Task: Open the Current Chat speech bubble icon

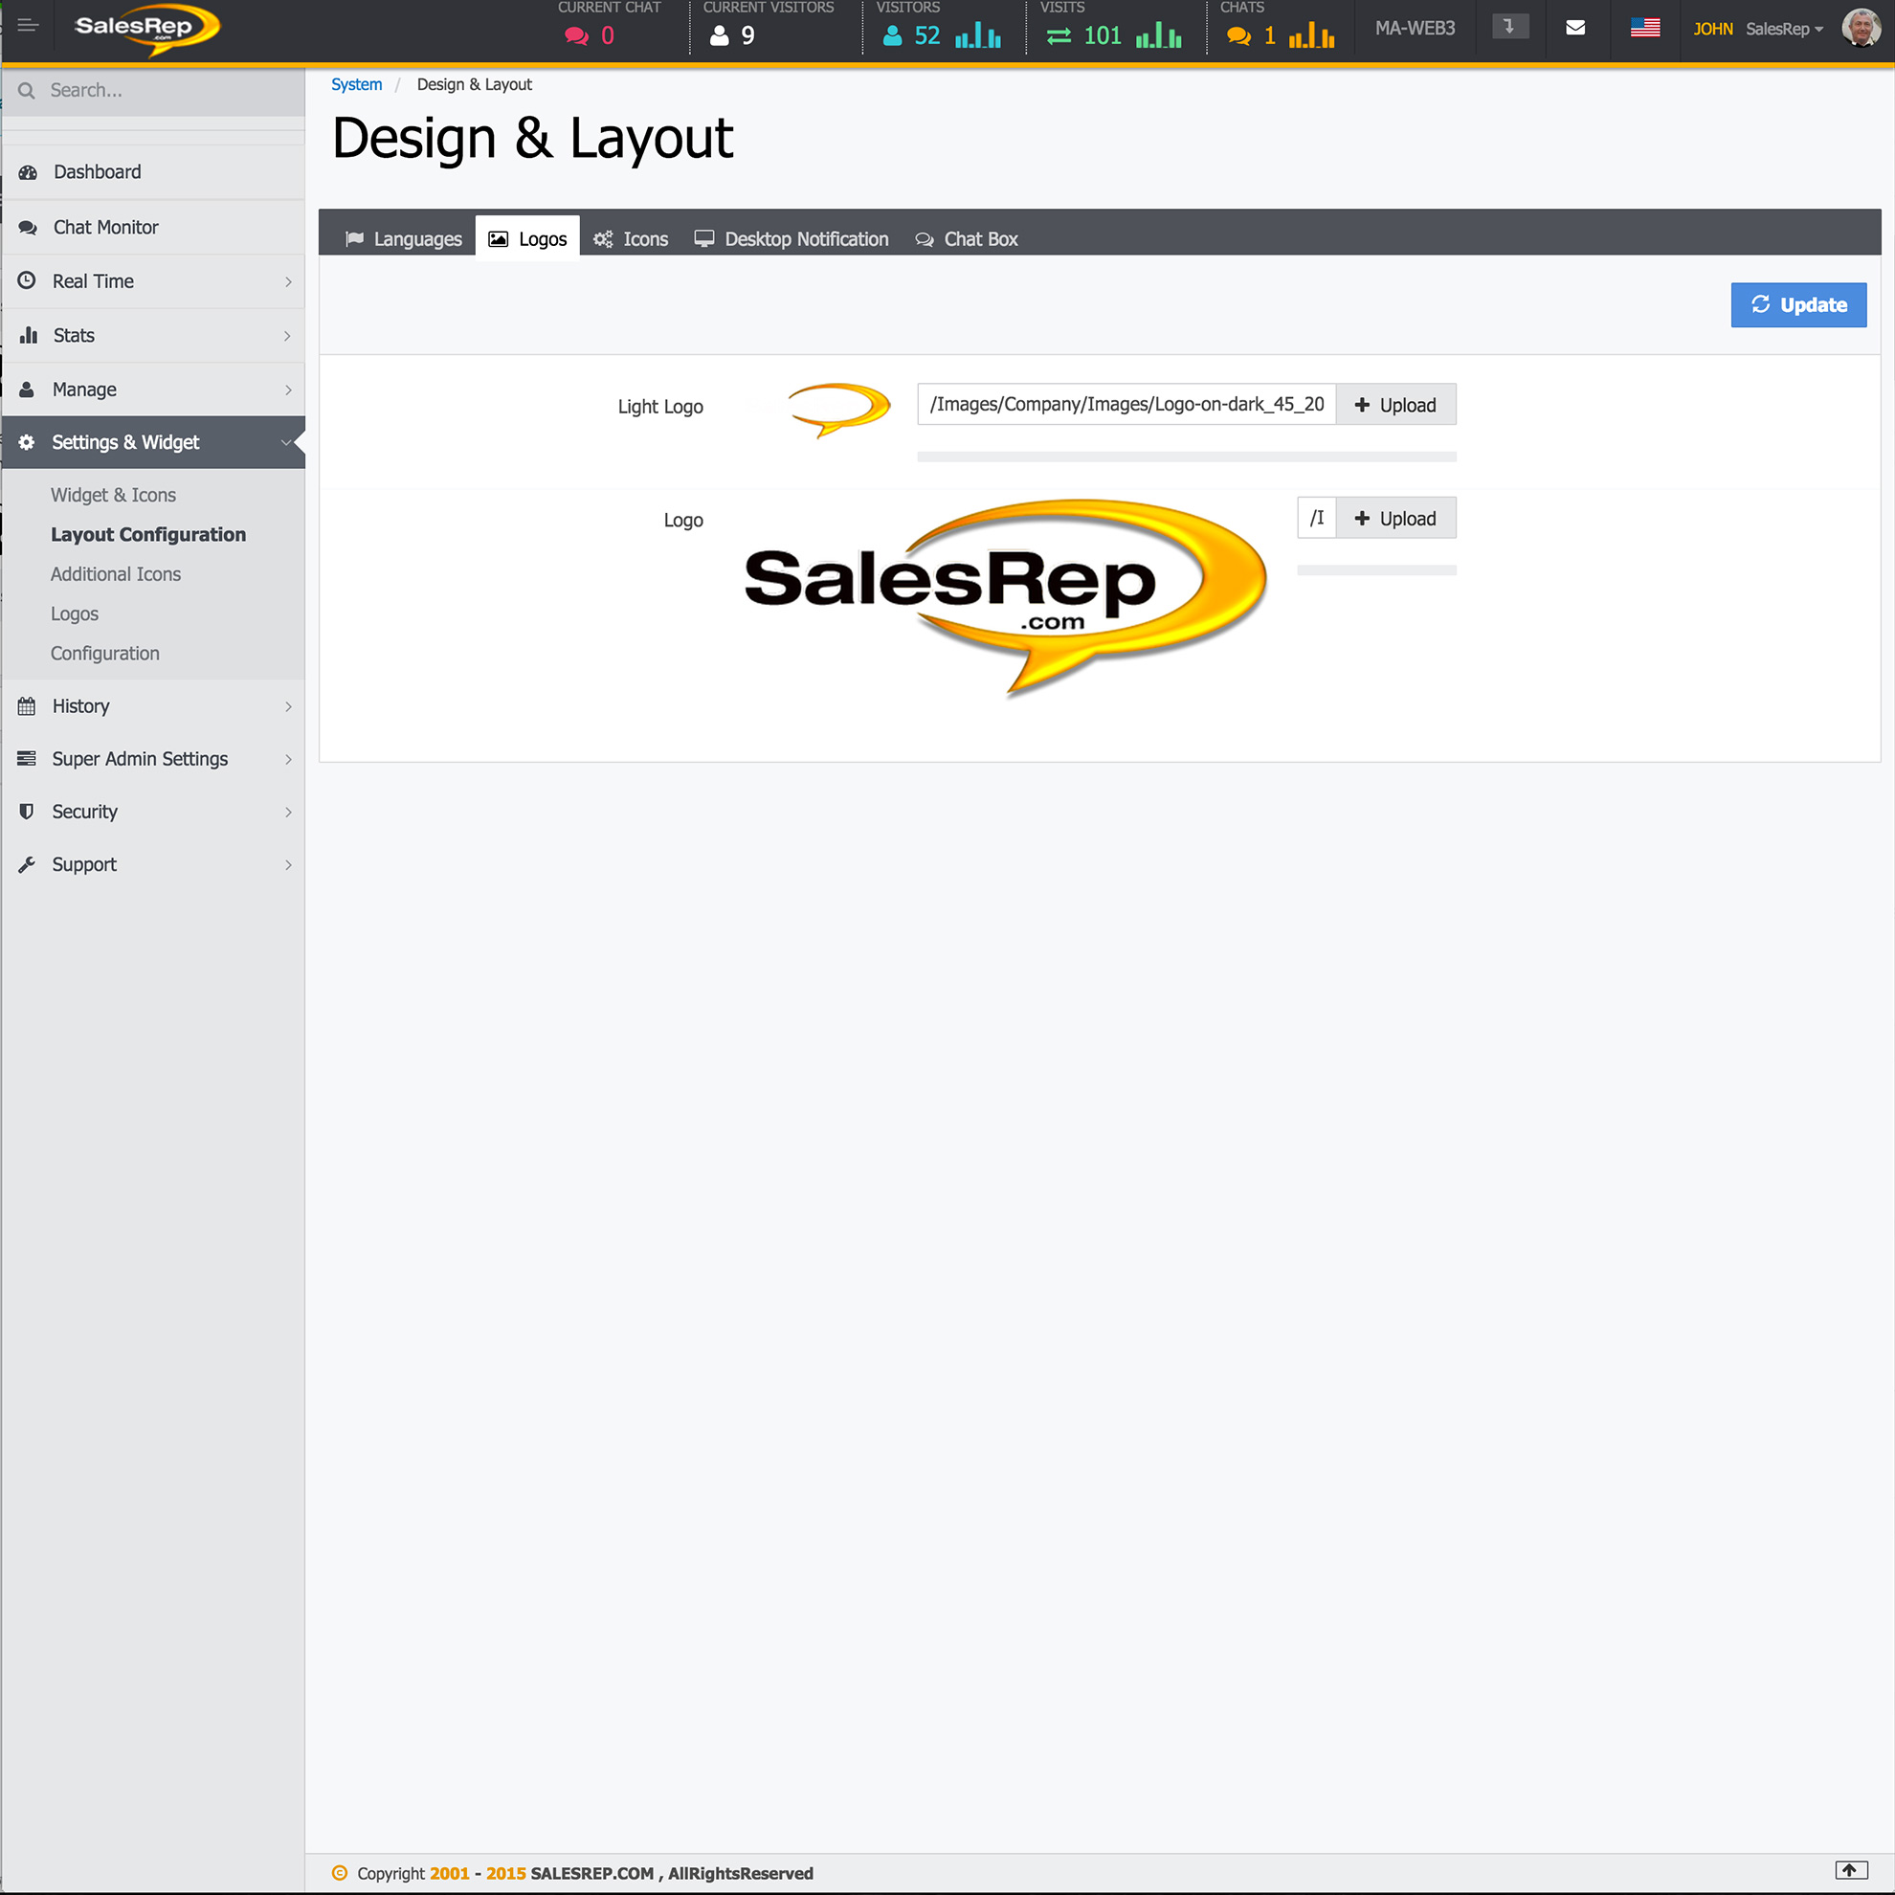Action: pyautogui.click(x=577, y=36)
